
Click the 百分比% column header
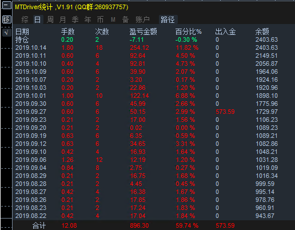[x=188, y=31]
